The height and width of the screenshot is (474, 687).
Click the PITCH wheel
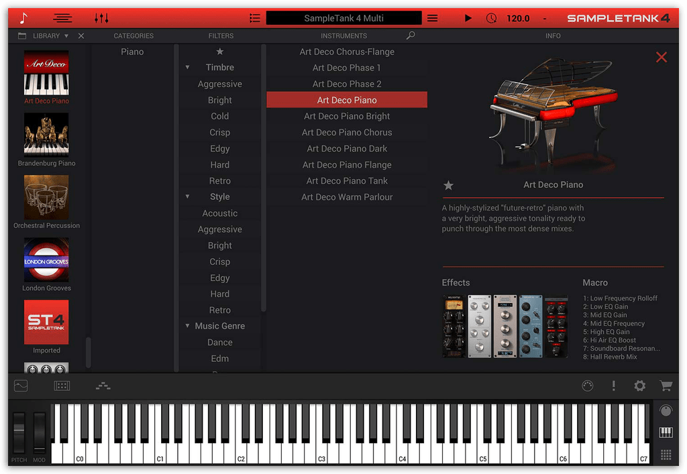[19, 432]
